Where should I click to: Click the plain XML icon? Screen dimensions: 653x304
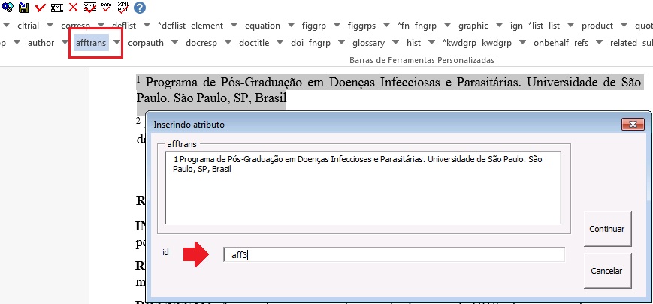(57, 7)
